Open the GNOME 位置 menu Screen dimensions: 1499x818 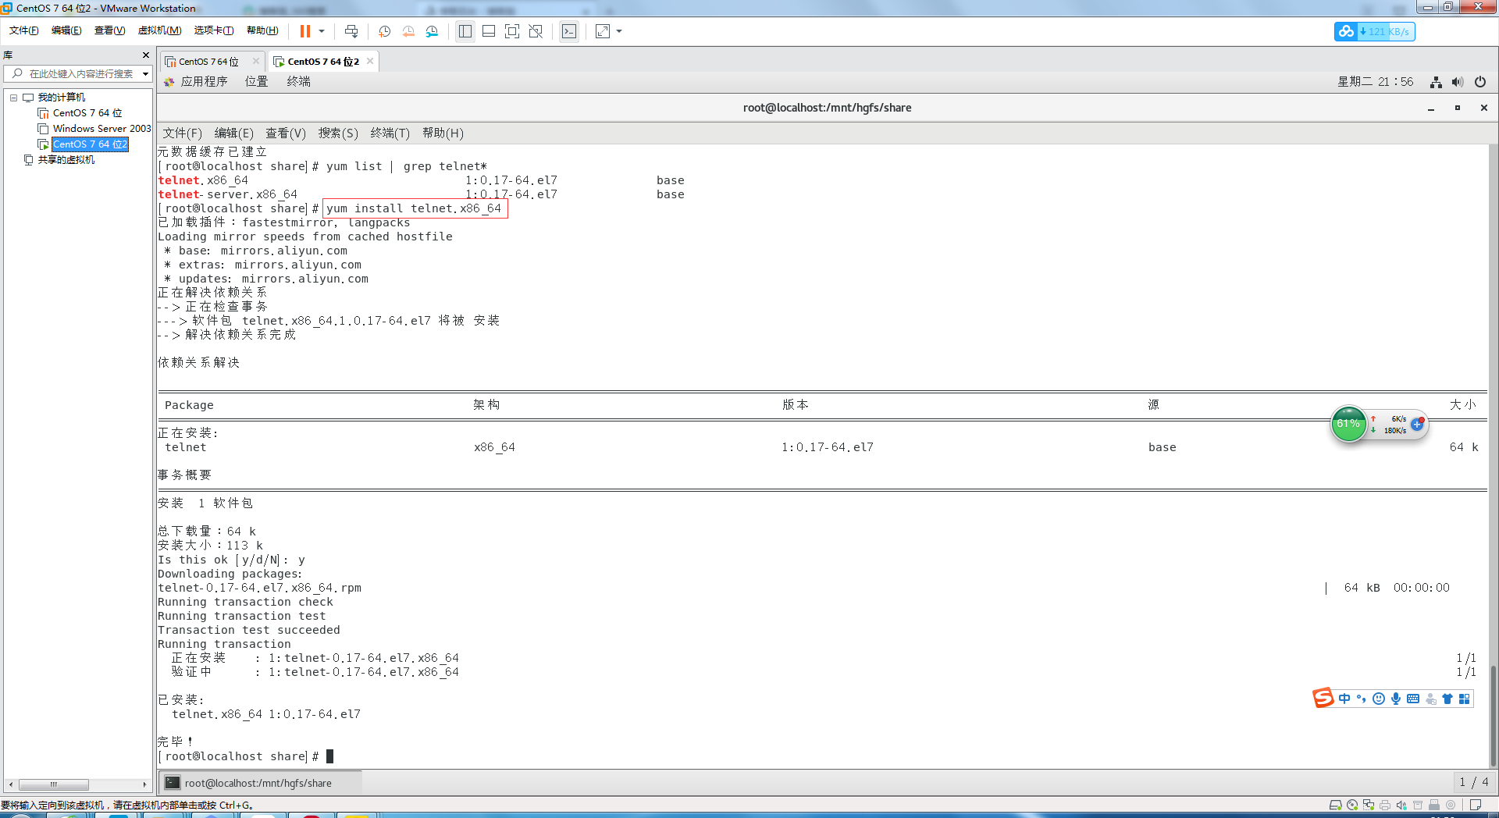point(256,82)
